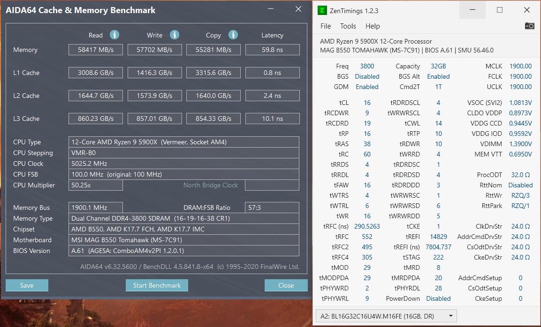Click L3 Cache Read 860.23 GB/s value
This screenshot has width=541, height=327.
pos(96,119)
